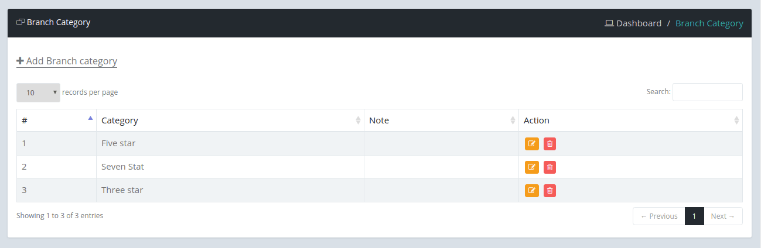Open the records per page dropdown
Viewport: 761px width, 248px height.
tap(38, 92)
